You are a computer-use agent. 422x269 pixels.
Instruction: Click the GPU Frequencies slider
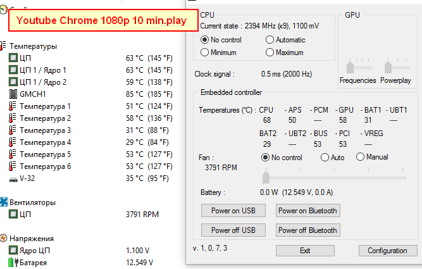click(x=350, y=67)
